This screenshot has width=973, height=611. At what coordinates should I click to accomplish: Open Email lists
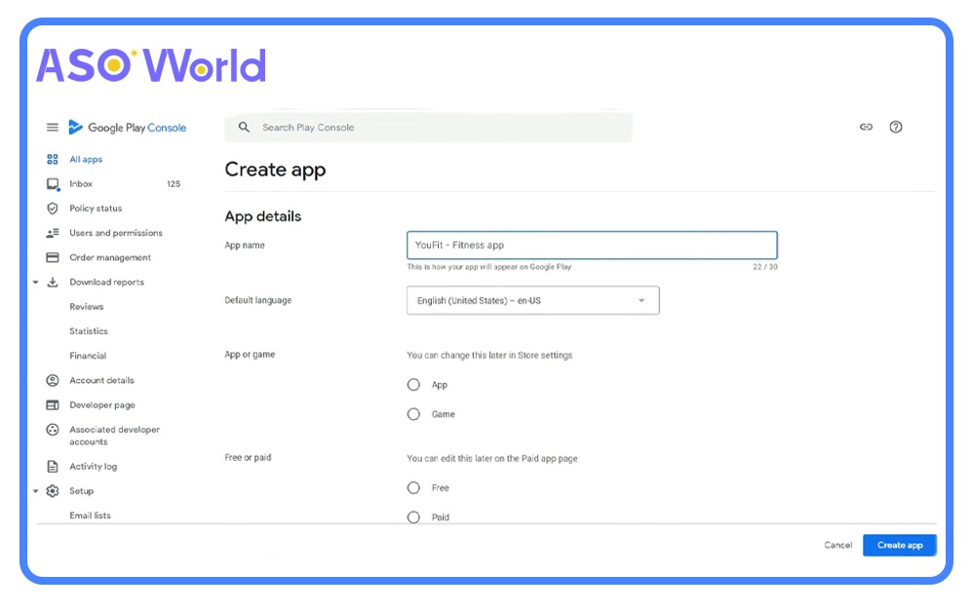click(x=90, y=516)
